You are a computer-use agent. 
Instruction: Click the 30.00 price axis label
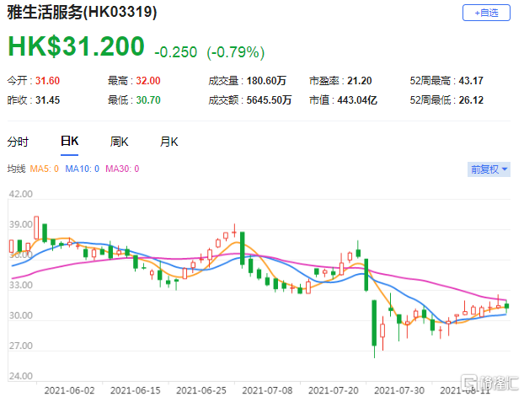pos(21,315)
